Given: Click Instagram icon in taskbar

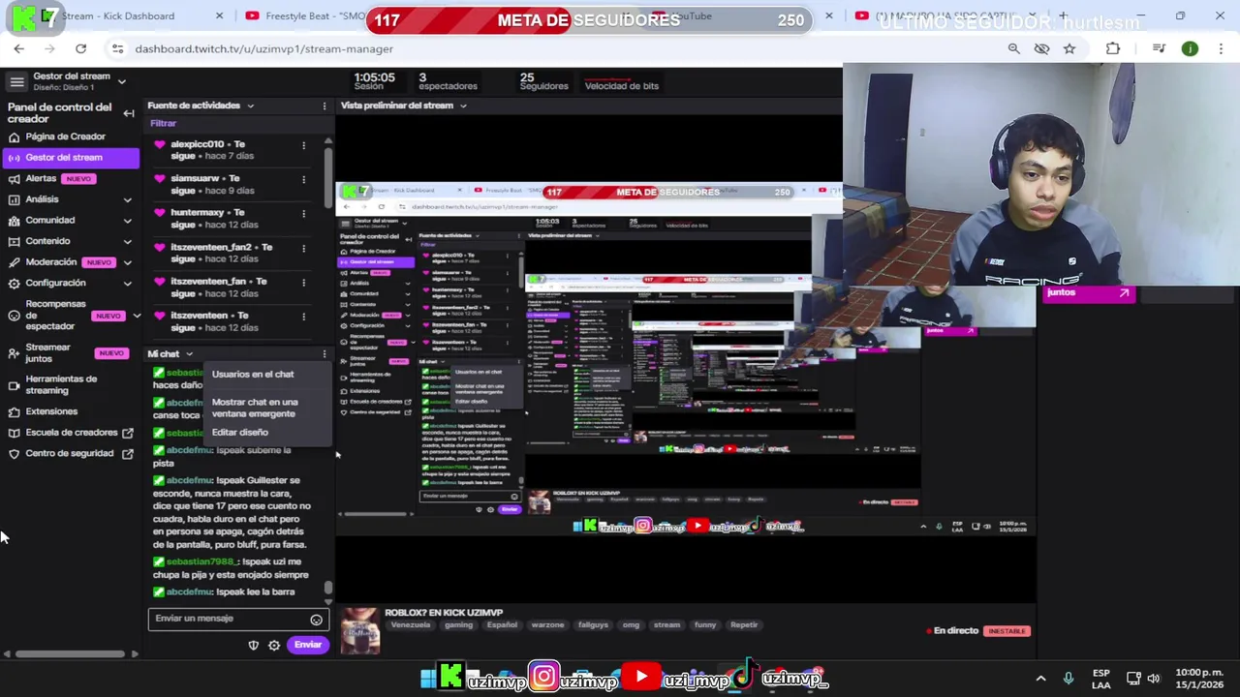Looking at the screenshot, I should 544,678.
